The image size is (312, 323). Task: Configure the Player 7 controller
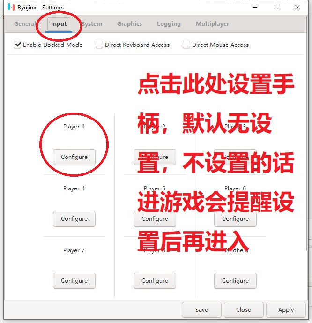tap(74, 281)
